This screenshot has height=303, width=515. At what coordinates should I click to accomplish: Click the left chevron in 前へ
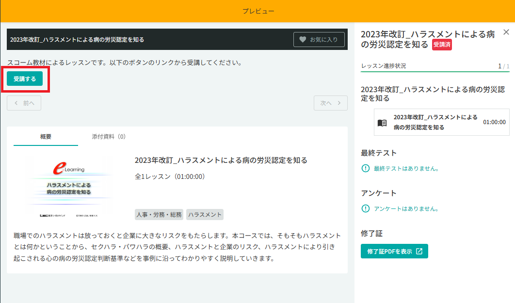pyautogui.click(x=16, y=103)
